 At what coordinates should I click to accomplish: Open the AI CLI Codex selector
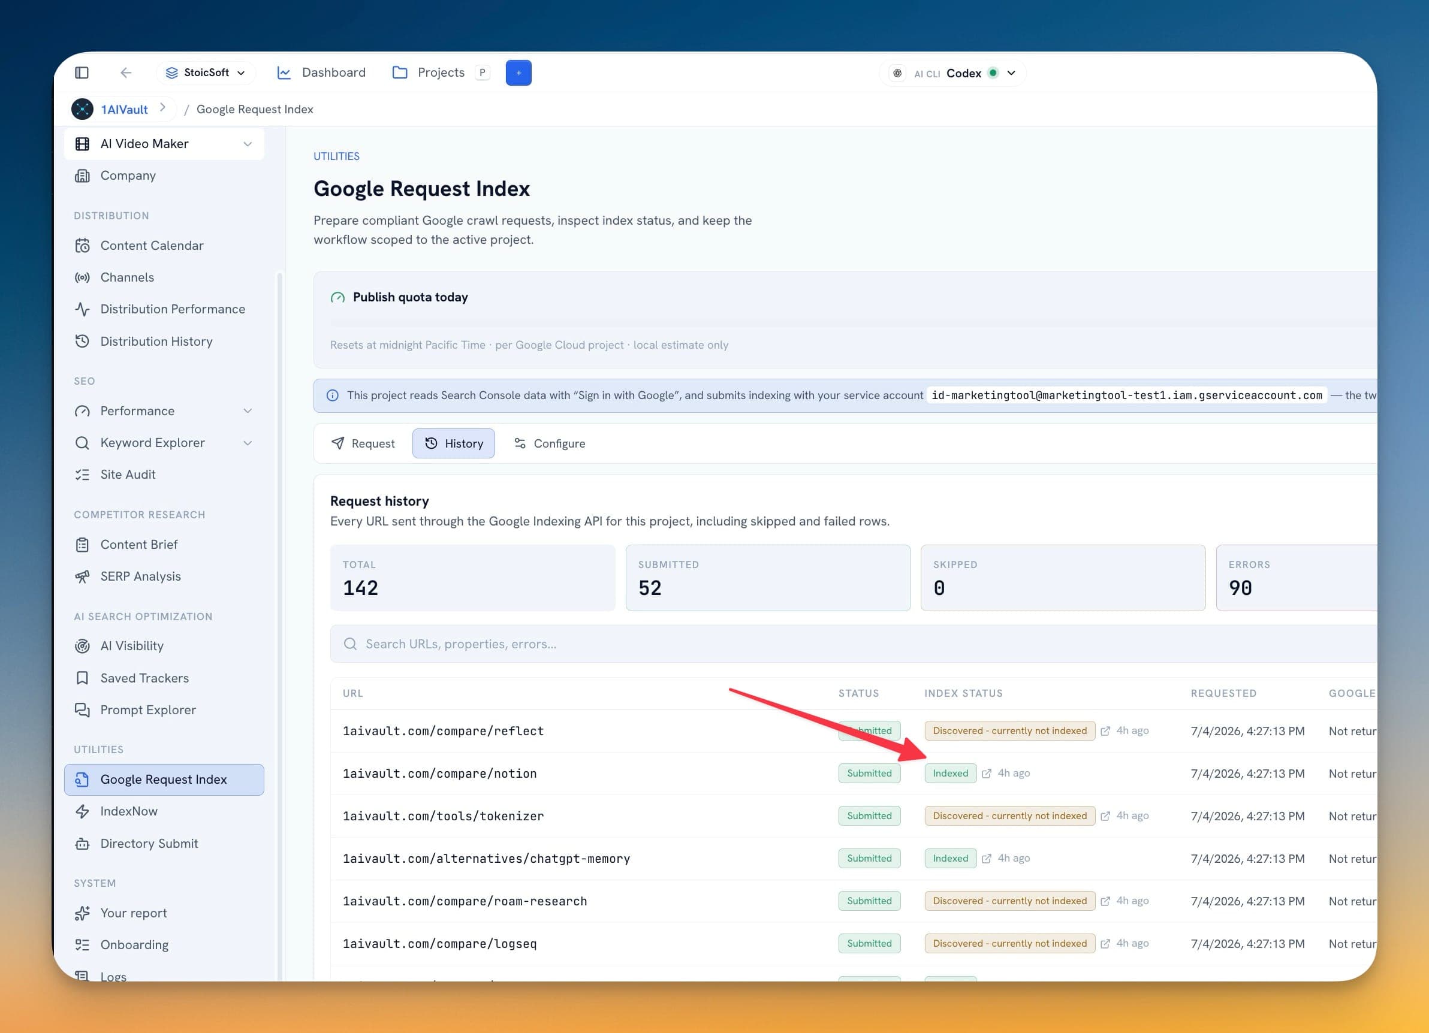(953, 73)
